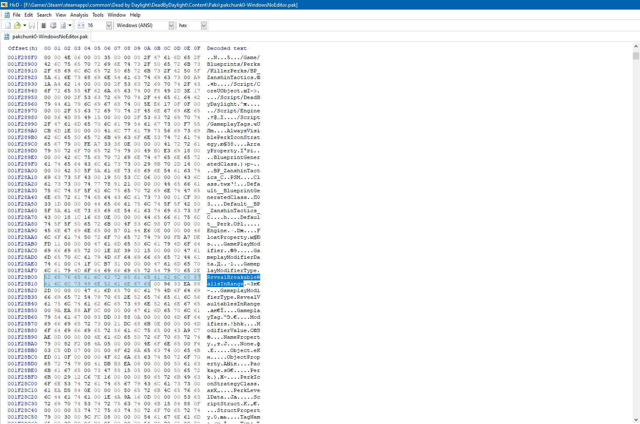
Task: Open the View menu
Action: tap(61, 15)
